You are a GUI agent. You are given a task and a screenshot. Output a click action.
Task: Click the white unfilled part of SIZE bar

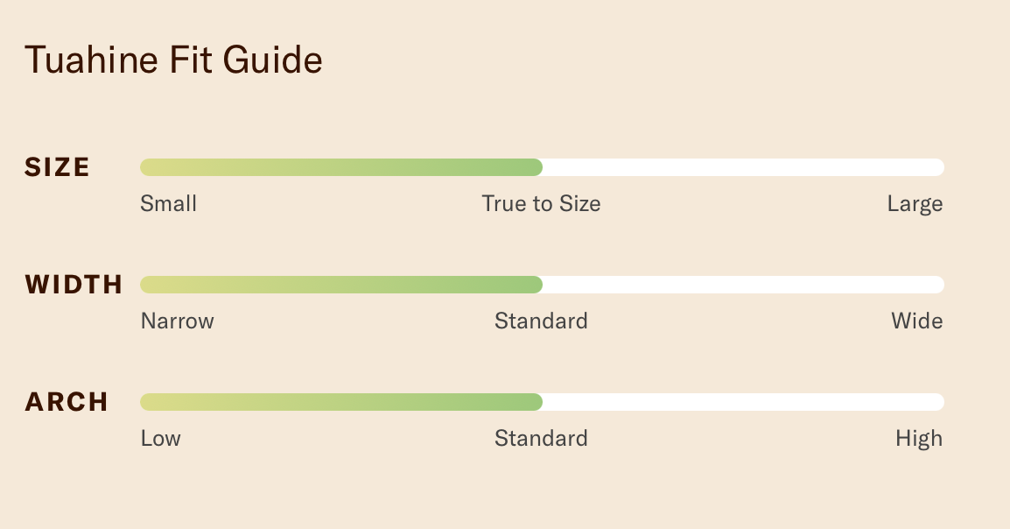743,167
